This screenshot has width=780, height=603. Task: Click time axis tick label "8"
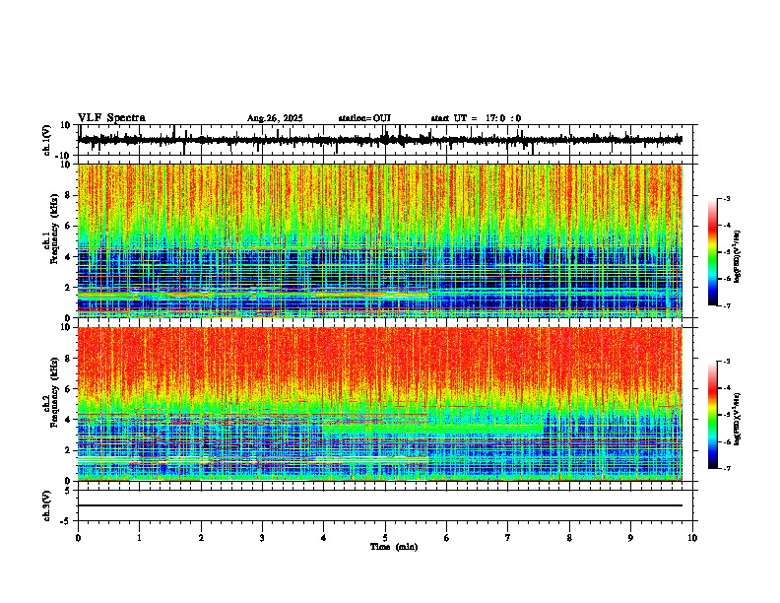[x=569, y=538]
